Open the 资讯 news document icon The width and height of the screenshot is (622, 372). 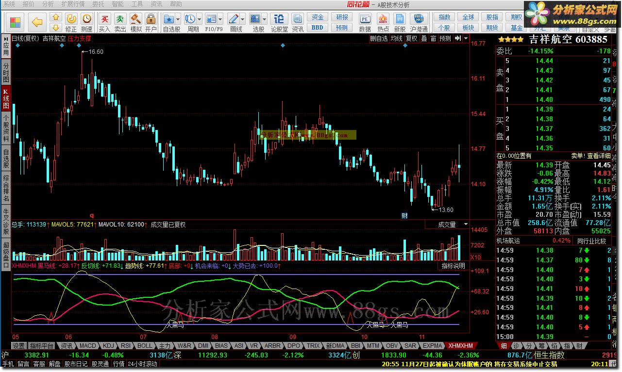pyautogui.click(x=298, y=19)
